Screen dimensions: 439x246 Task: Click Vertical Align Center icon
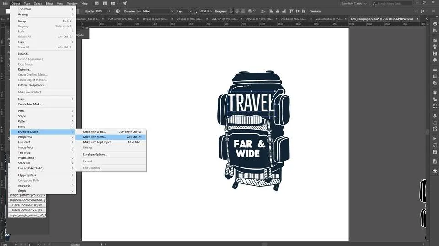297,11
